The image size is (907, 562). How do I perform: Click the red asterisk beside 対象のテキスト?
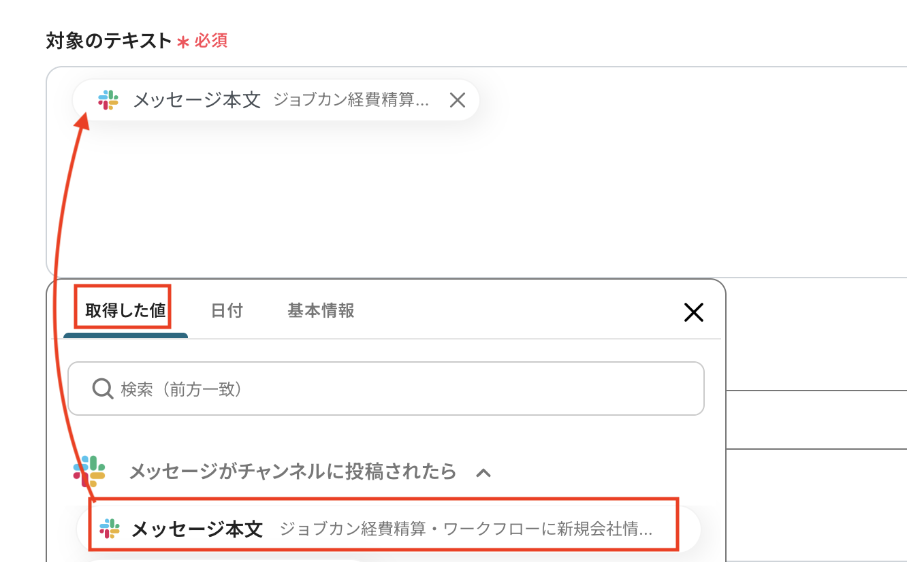pos(182,42)
